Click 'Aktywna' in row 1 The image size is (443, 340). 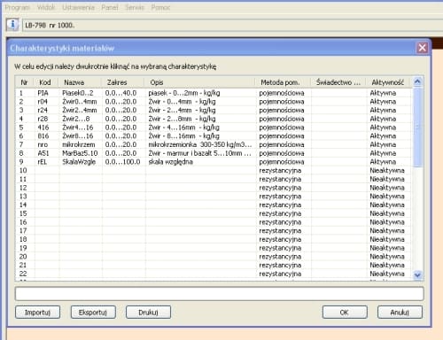pos(383,93)
